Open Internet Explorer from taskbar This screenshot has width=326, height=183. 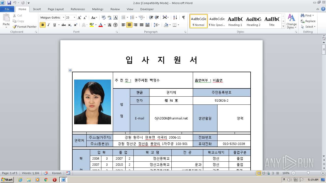click(x=20, y=180)
